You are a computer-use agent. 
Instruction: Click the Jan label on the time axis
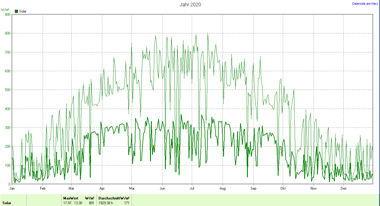12,188
